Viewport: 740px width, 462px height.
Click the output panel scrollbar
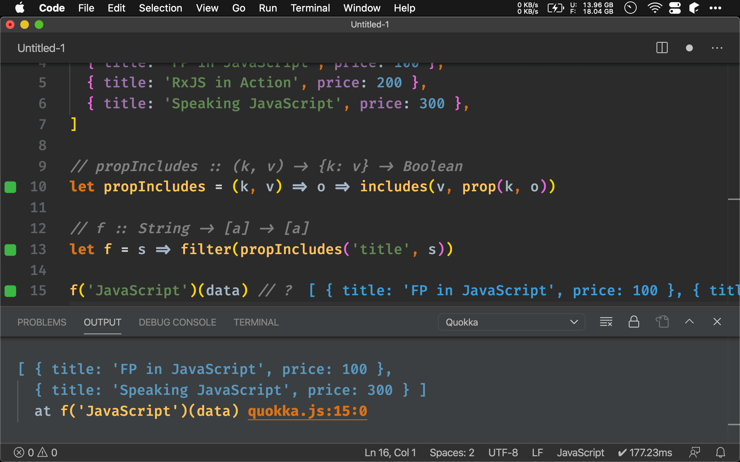click(x=733, y=390)
